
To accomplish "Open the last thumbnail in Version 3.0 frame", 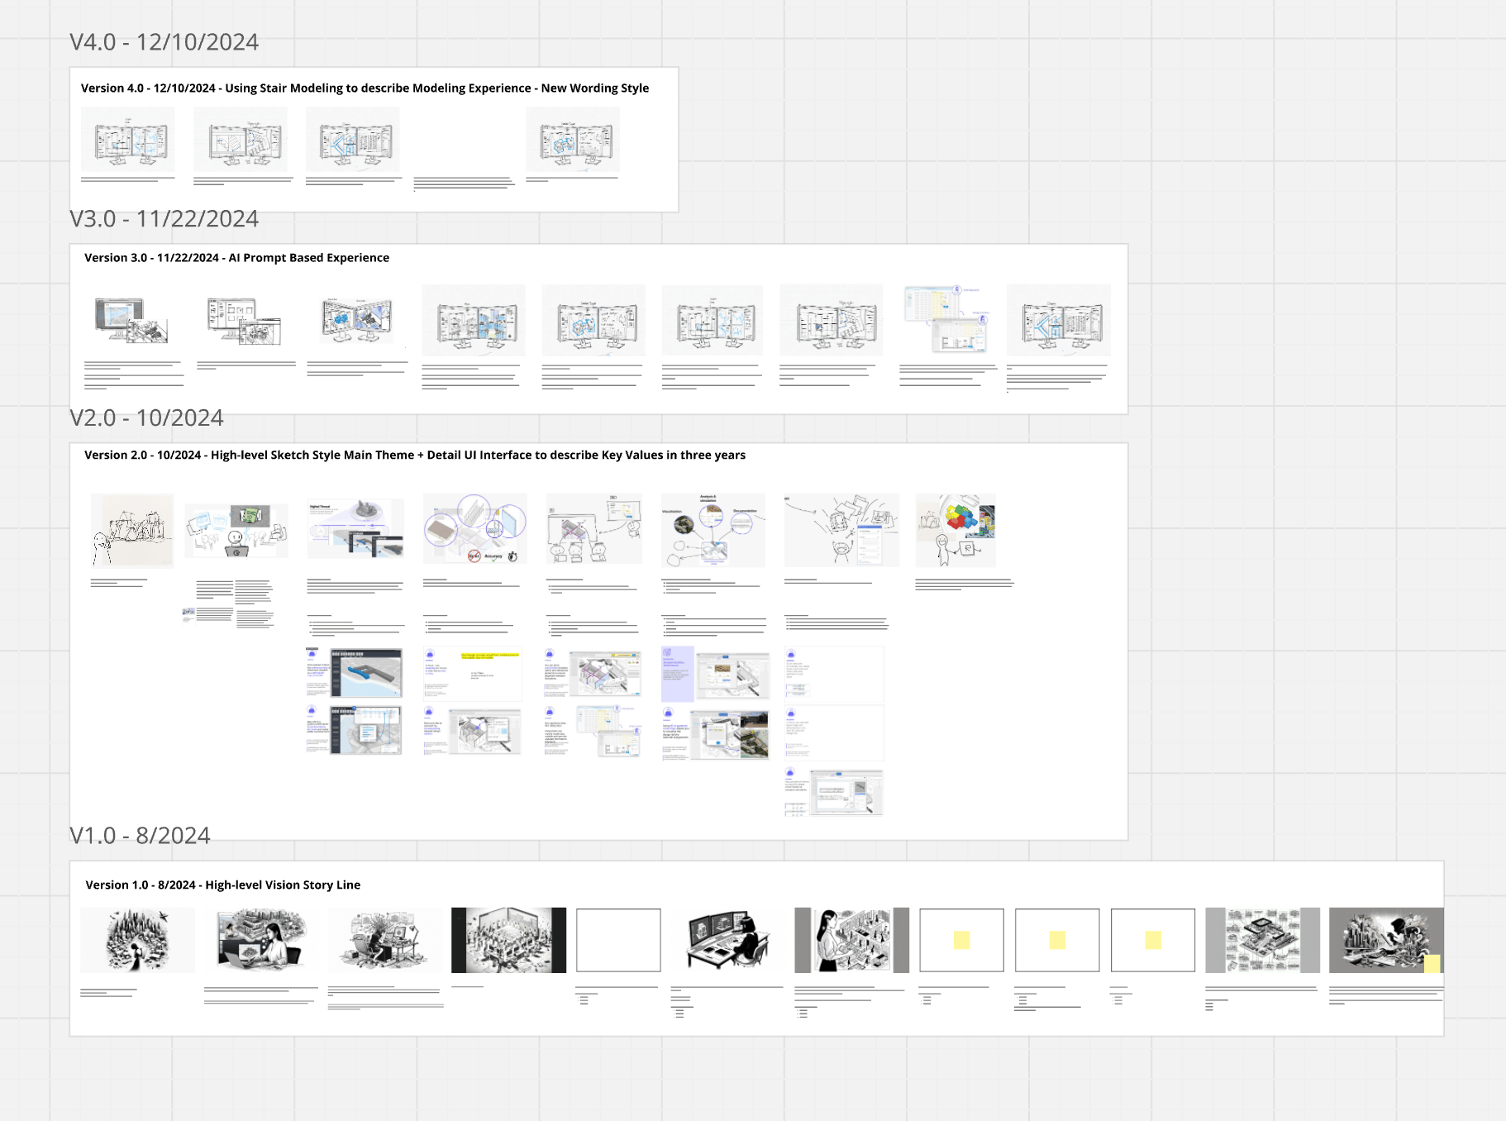I will [x=1059, y=321].
